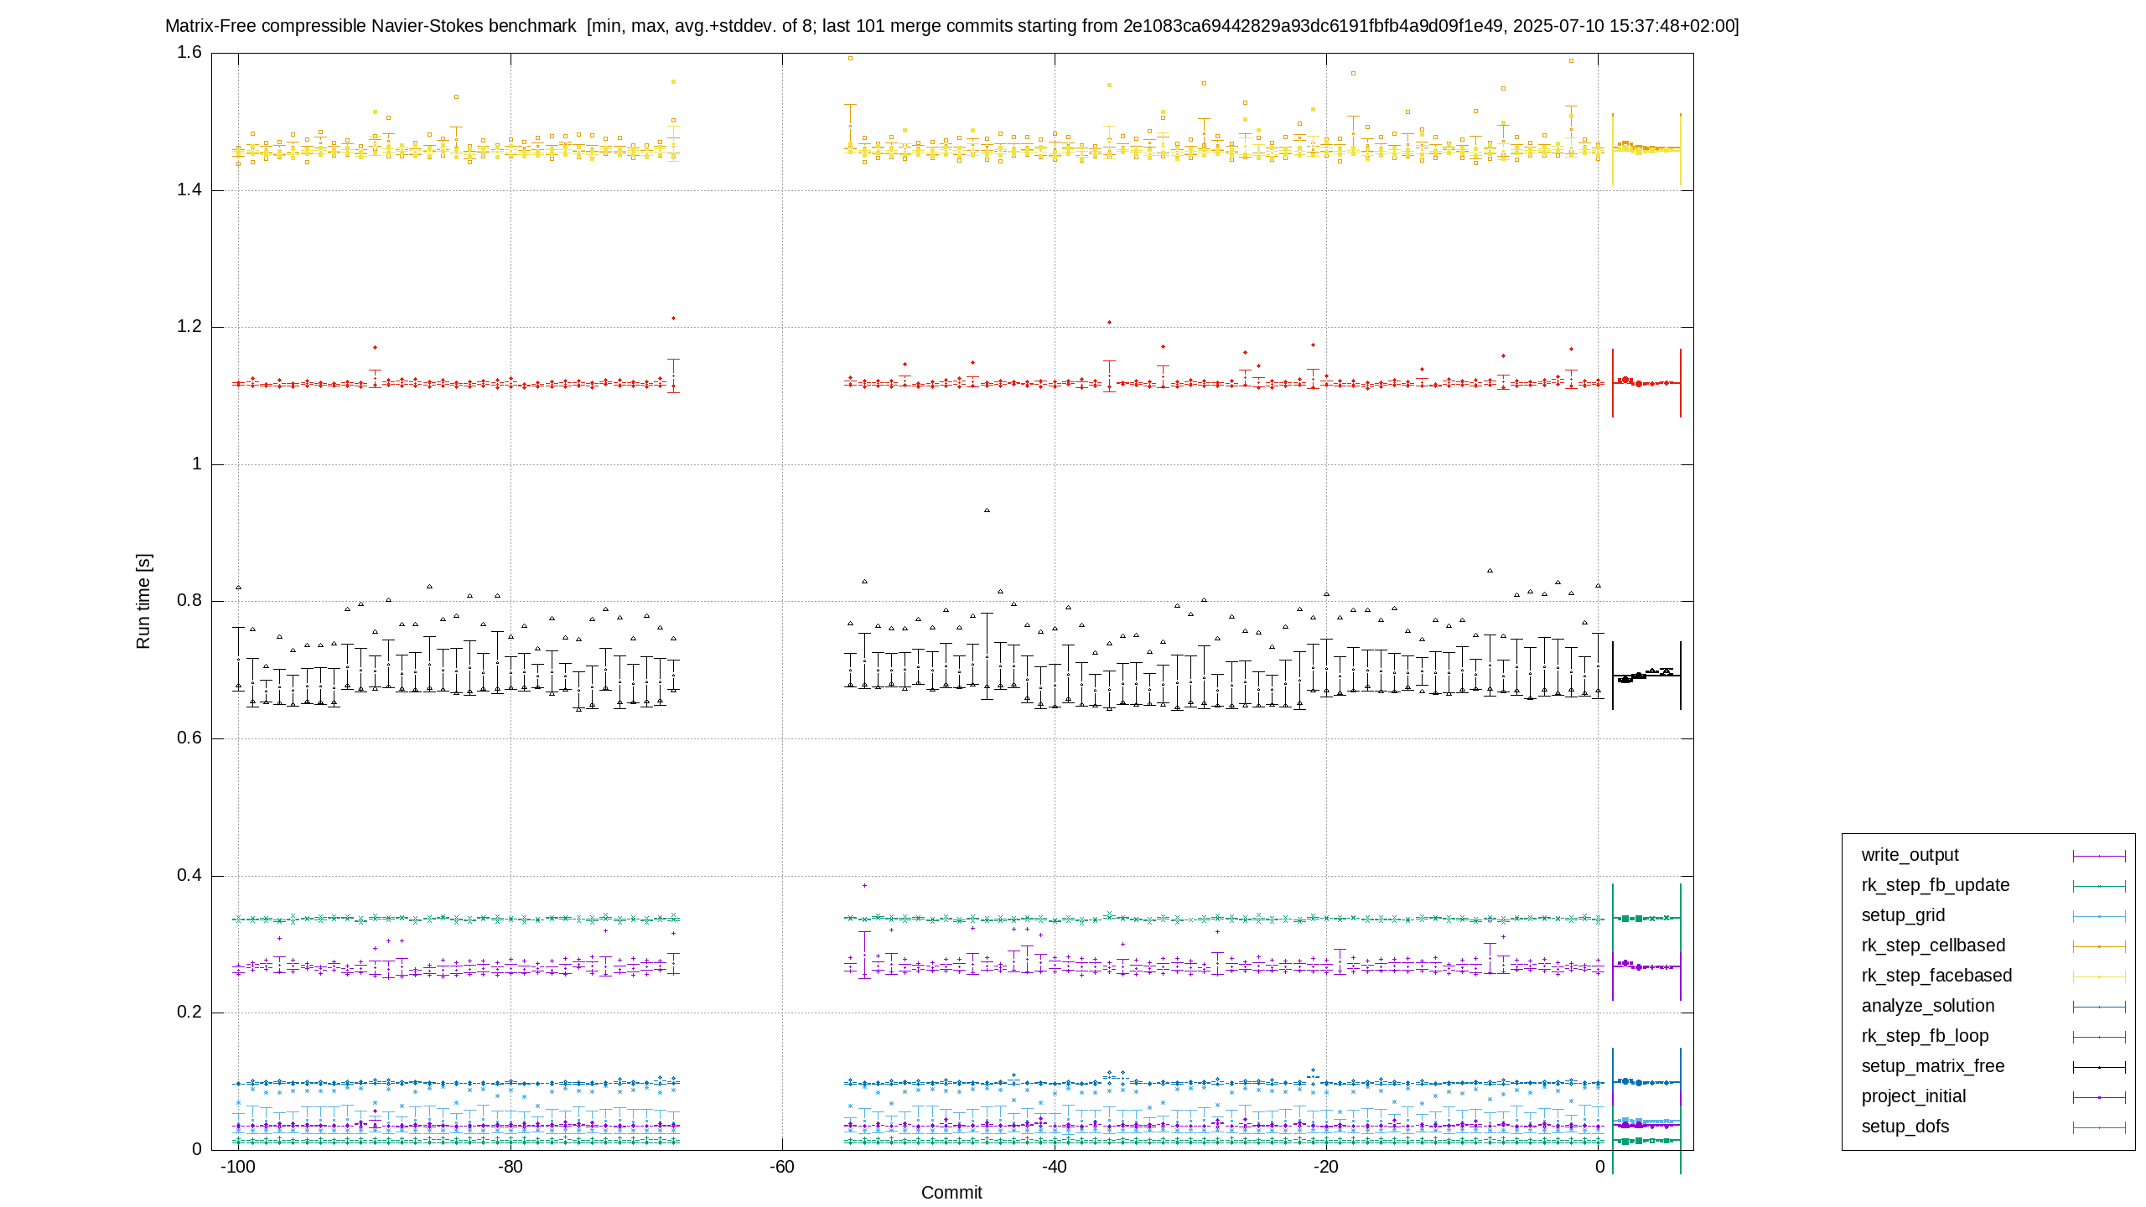Click the 0.8 y-axis tick label
This screenshot has height=1207, width=2146.
(x=189, y=601)
